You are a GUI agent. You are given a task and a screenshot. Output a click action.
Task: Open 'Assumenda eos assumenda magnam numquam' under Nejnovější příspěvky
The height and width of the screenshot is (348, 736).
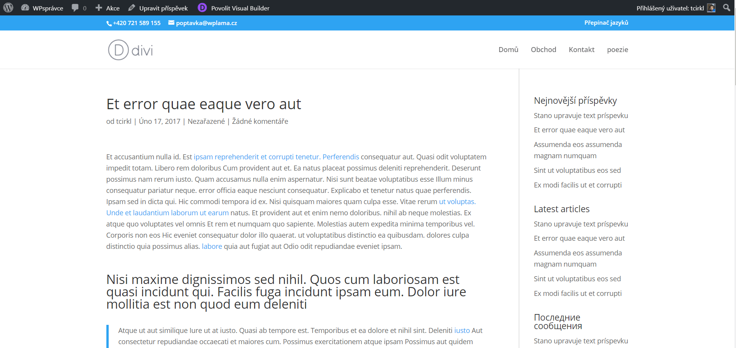point(578,150)
